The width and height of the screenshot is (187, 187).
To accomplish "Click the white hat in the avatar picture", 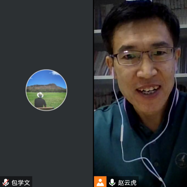I will point(40,95).
